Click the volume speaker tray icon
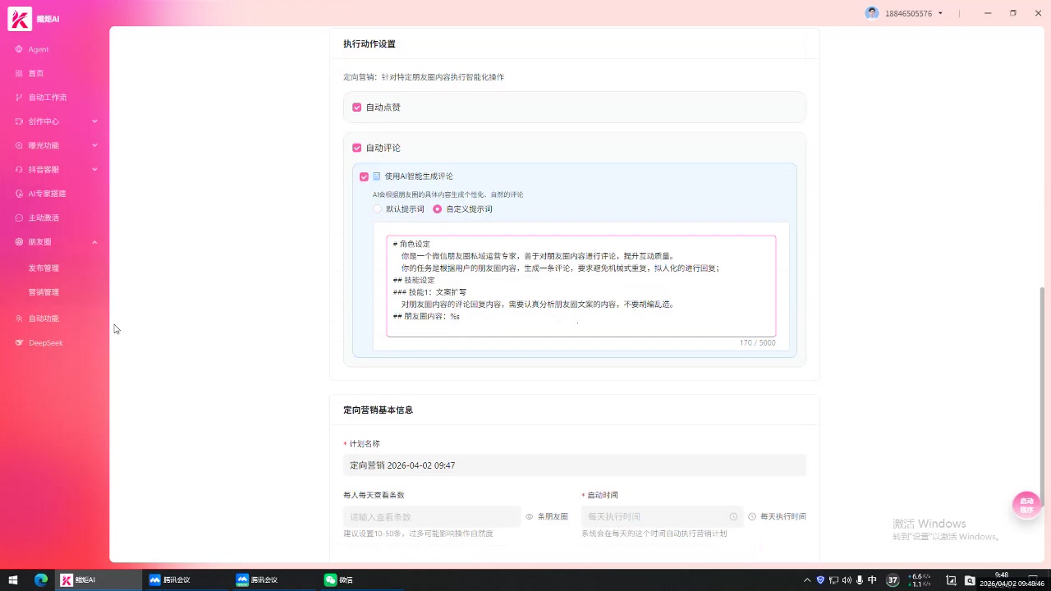 click(x=847, y=580)
